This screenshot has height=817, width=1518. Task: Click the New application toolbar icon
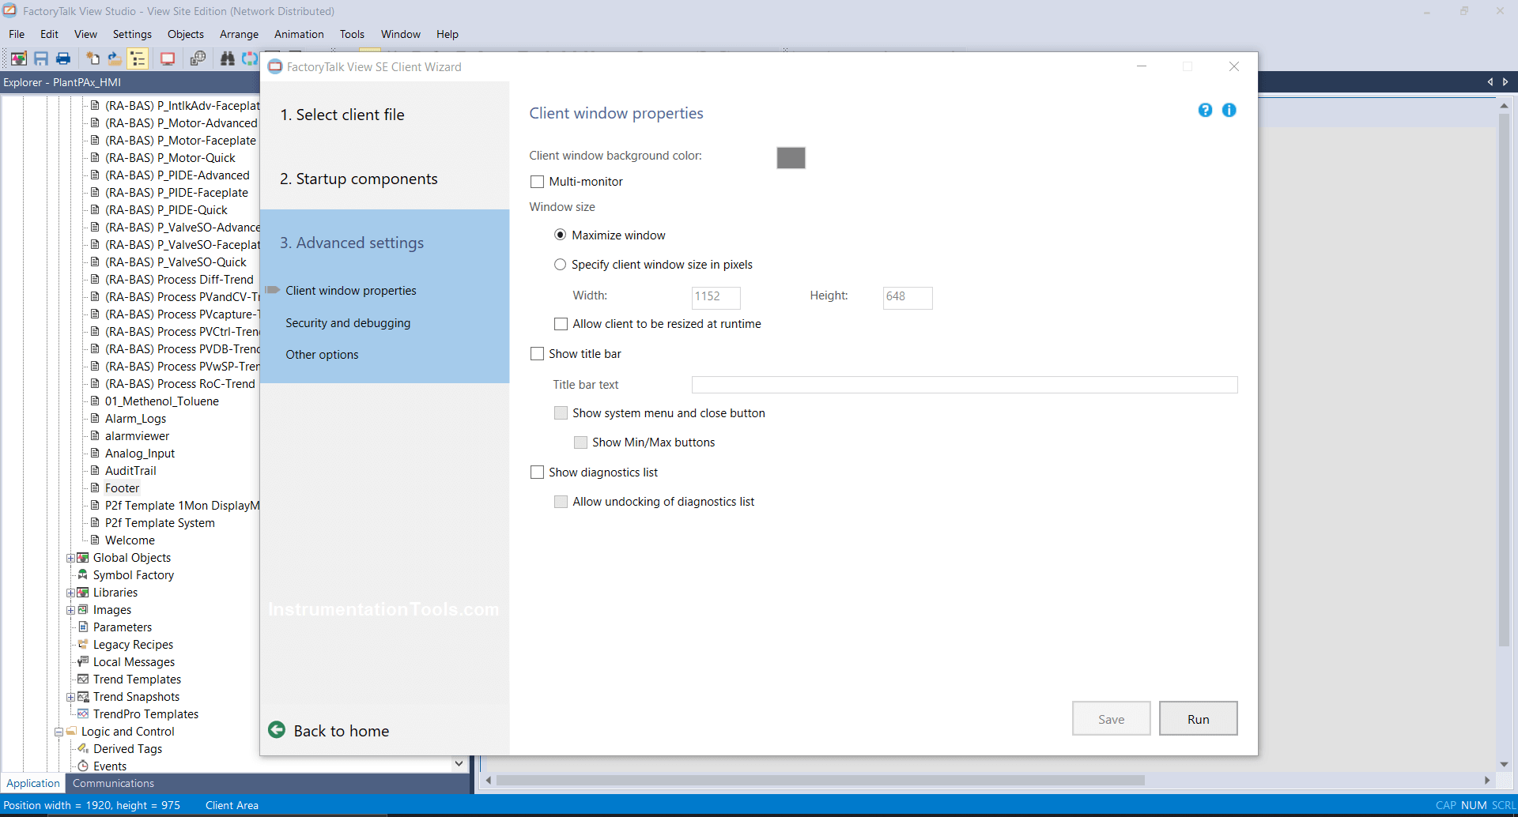pyautogui.click(x=93, y=58)
